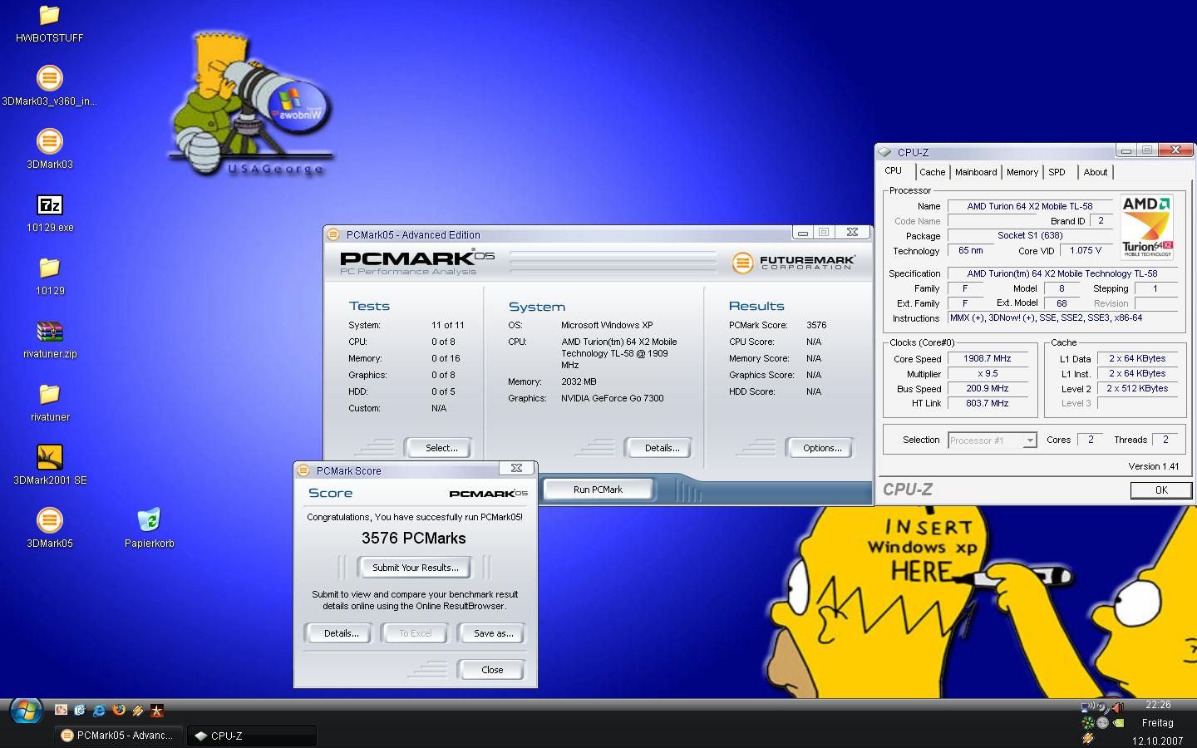Switch to the Cache tab in CPU-Z
This screenshot has height=748, width=1197.
932,172
